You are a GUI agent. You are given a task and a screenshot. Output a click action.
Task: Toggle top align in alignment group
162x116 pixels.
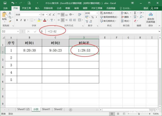pos(59,15)
